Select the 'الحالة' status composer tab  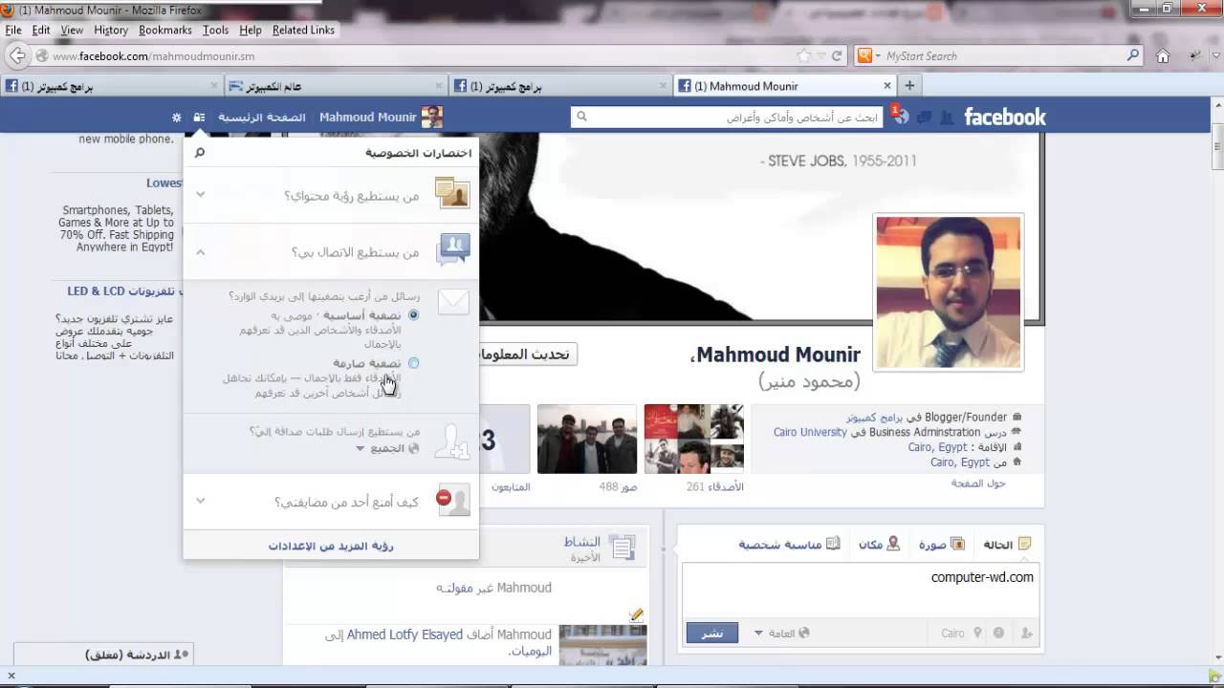[1007, 545]
